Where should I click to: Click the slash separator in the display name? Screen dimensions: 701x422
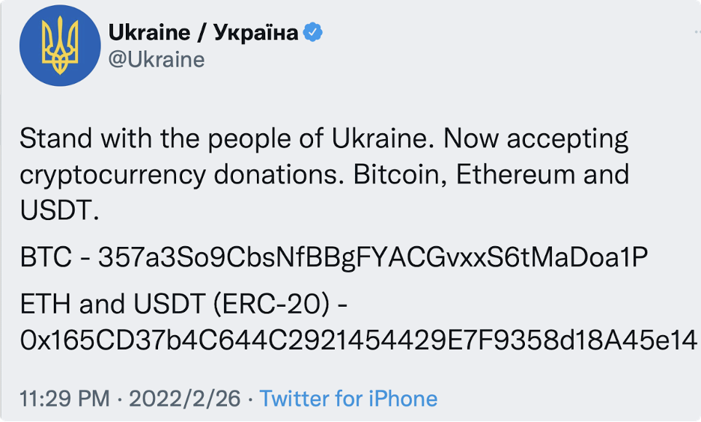201,33
